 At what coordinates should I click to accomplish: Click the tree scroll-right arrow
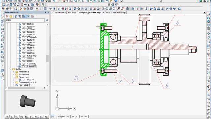[x=45, y=88]
